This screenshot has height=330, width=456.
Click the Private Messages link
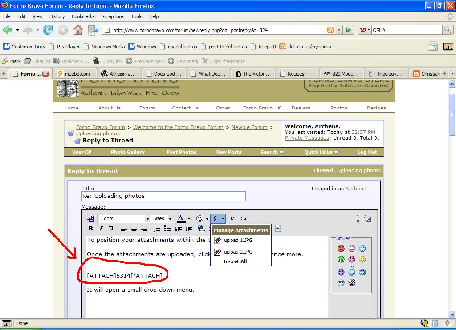point(307,138)
